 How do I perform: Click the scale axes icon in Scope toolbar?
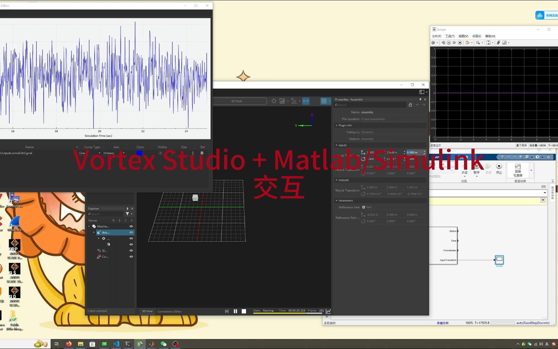click(488, 43)
